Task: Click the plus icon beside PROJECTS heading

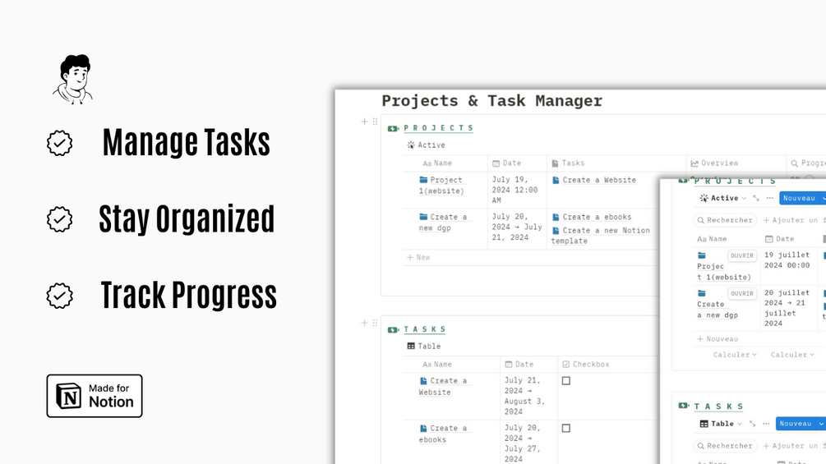Action: (365, 122)
